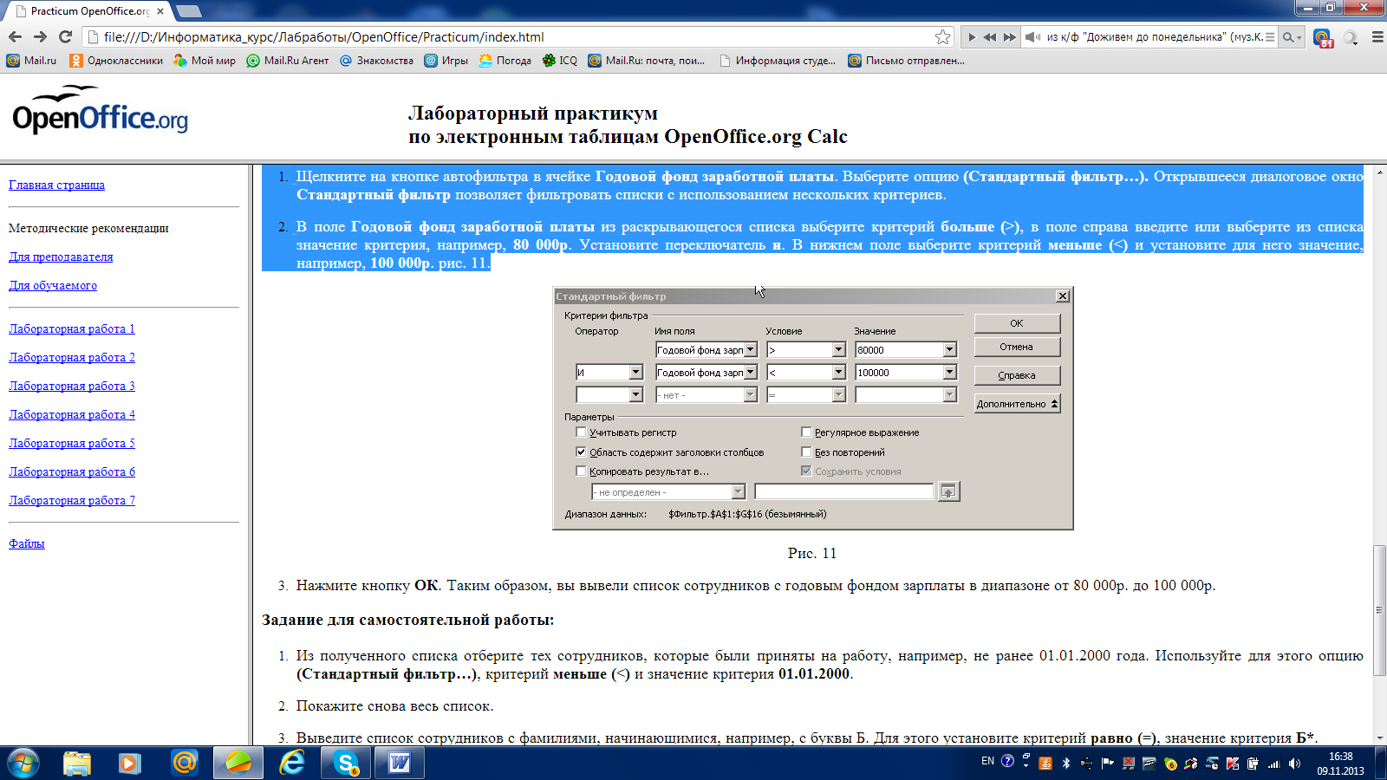This screenshot has width=1387, height=780.
Task: Bookmark the page with the star icon
Action: (x=943, y=36)
